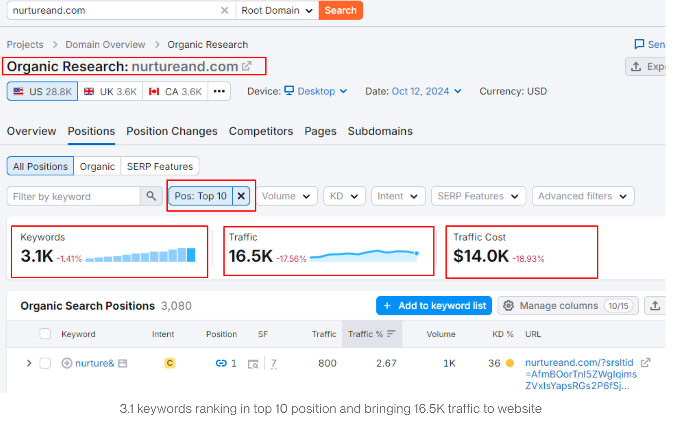Open the Advanced filters dropdown

click(x=583, y=196)
